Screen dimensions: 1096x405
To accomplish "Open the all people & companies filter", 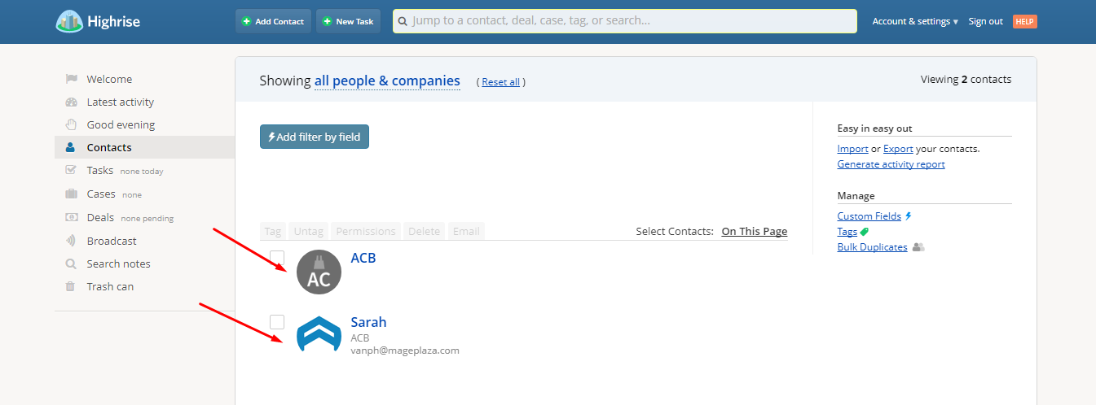I will [387, 81].
